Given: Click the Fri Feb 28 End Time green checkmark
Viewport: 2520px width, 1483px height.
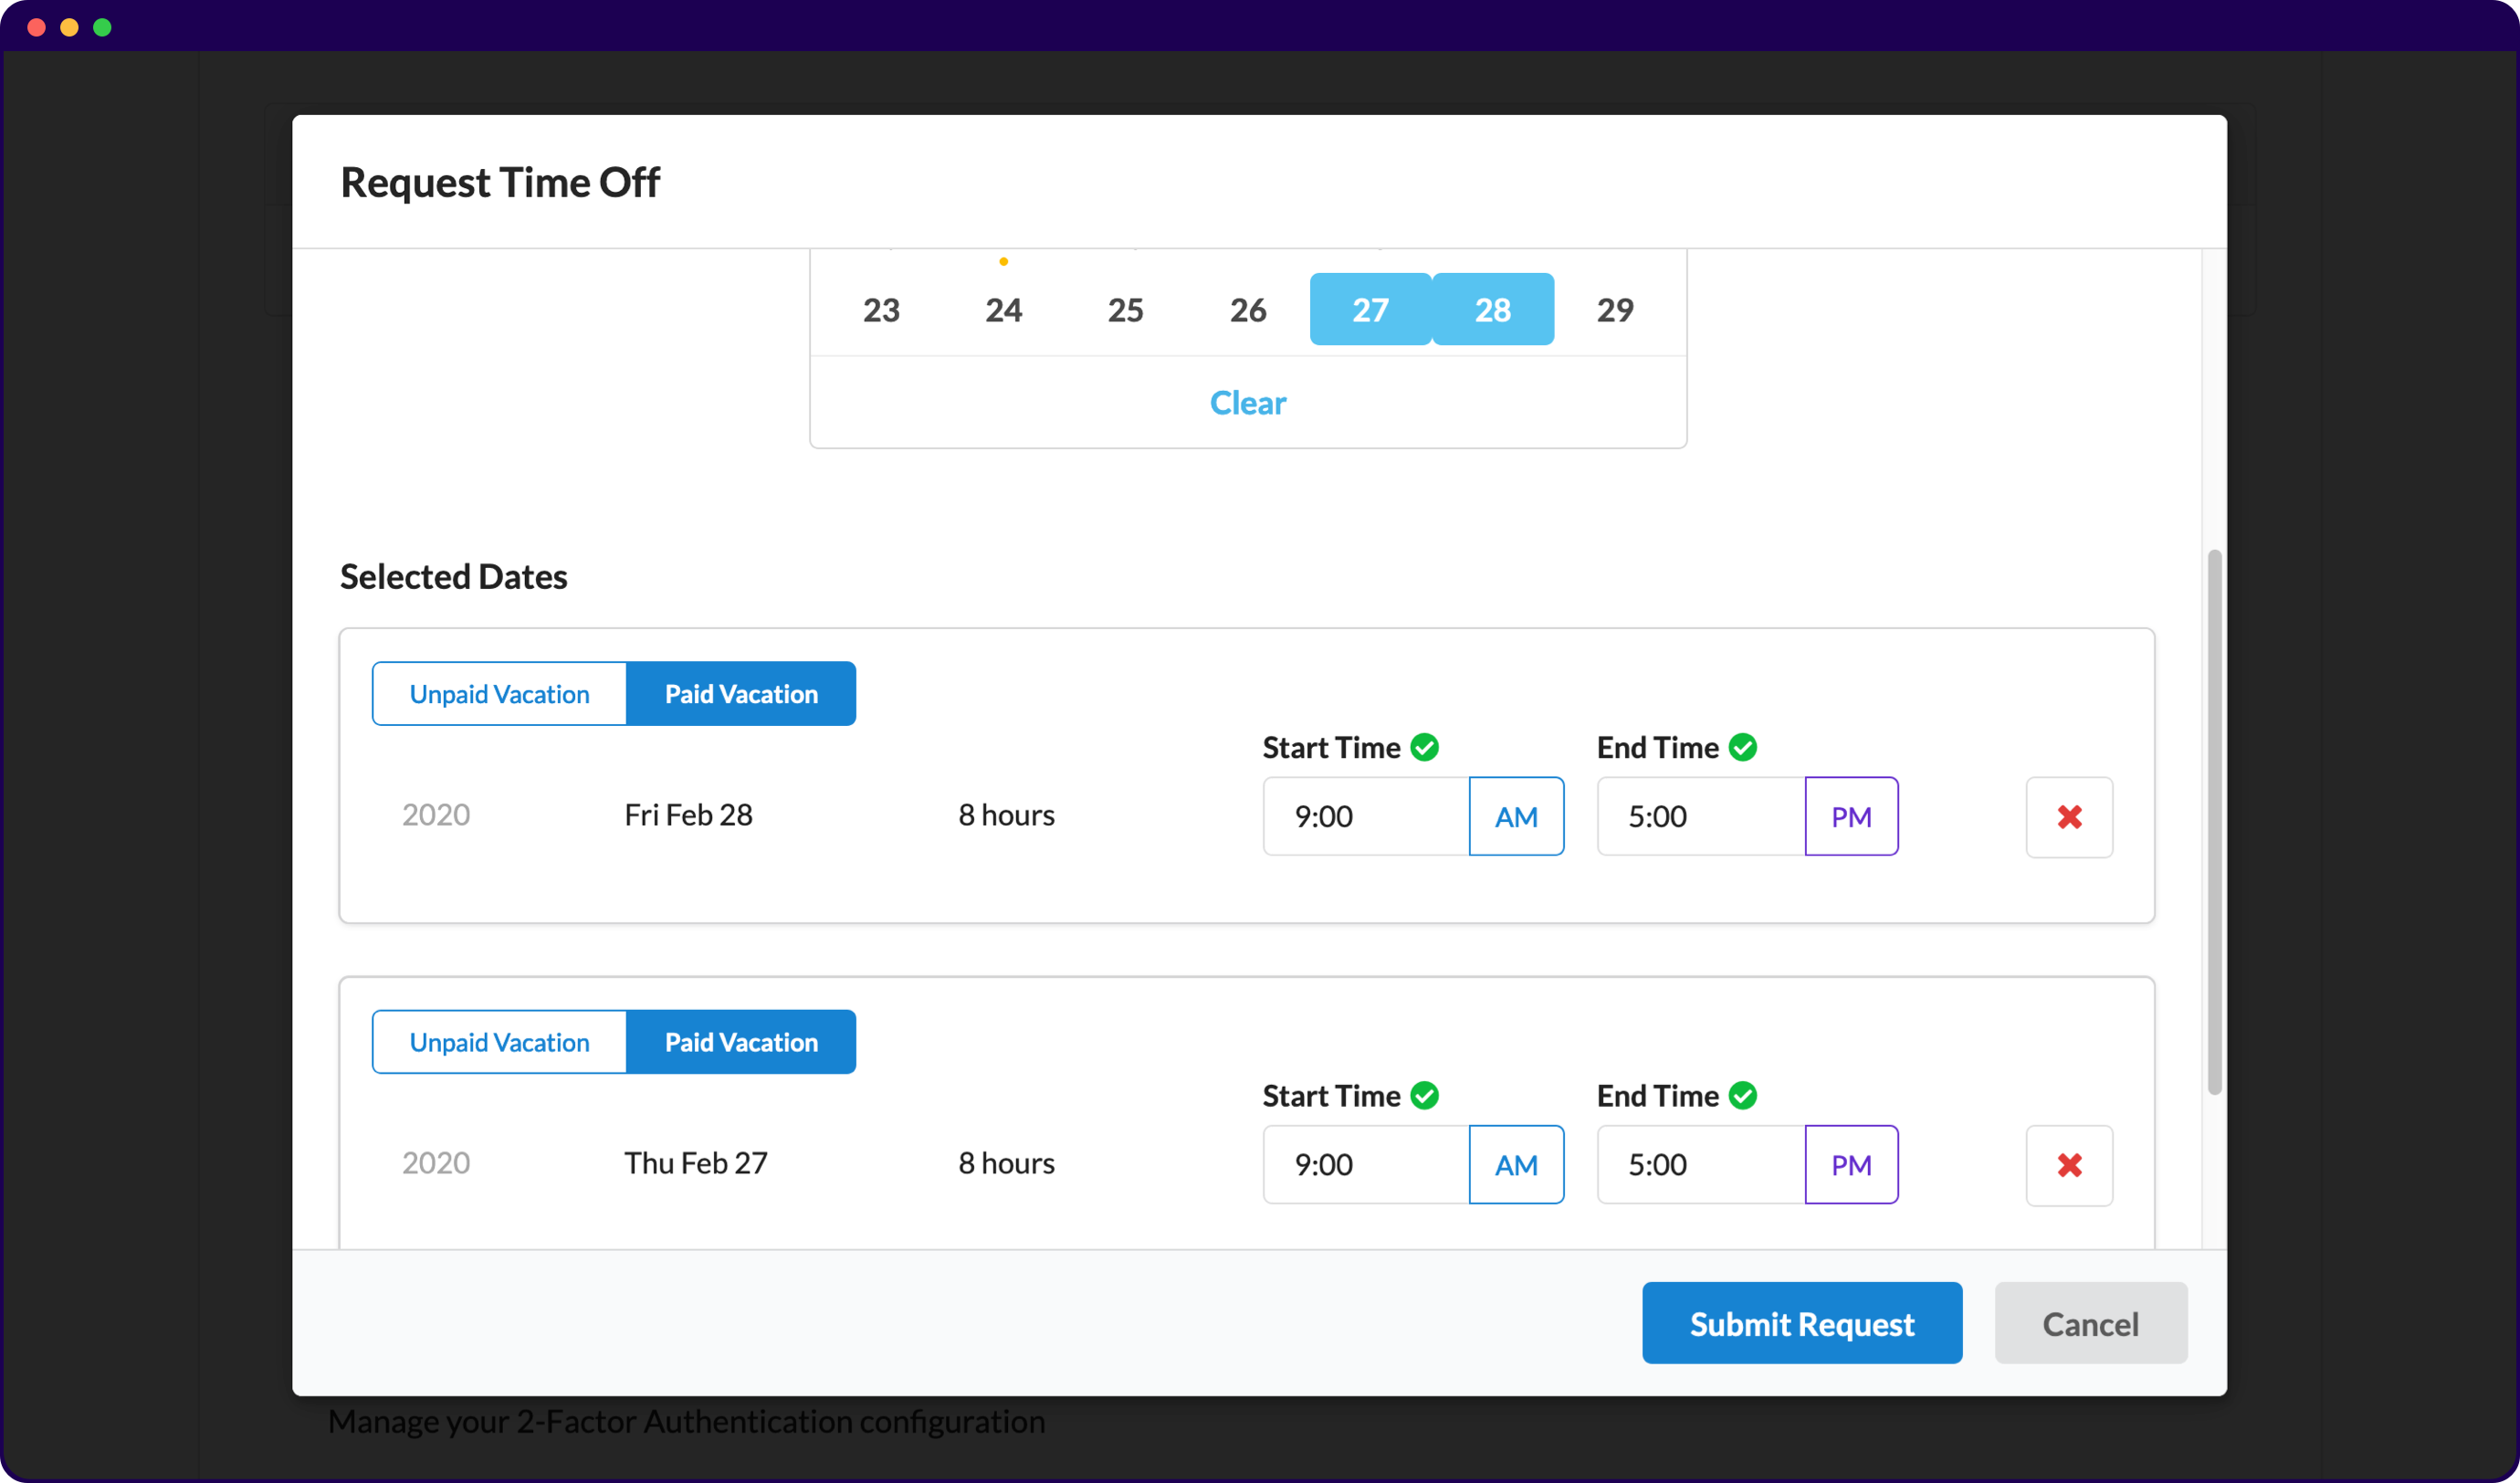Looking at the screenshot, I should [x=1742, y=747].
